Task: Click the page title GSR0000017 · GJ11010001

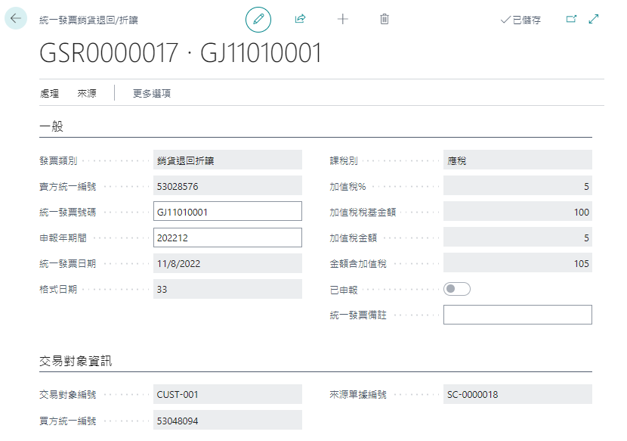Action: pos(181,53)
